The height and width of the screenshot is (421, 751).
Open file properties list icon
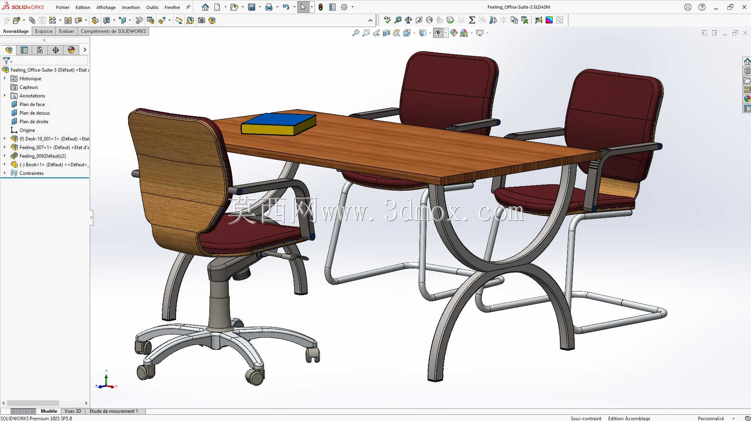332,7
